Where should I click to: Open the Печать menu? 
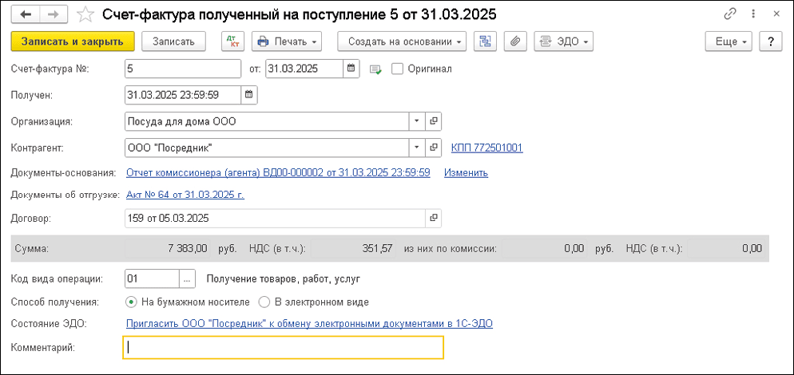click(287, 41)
